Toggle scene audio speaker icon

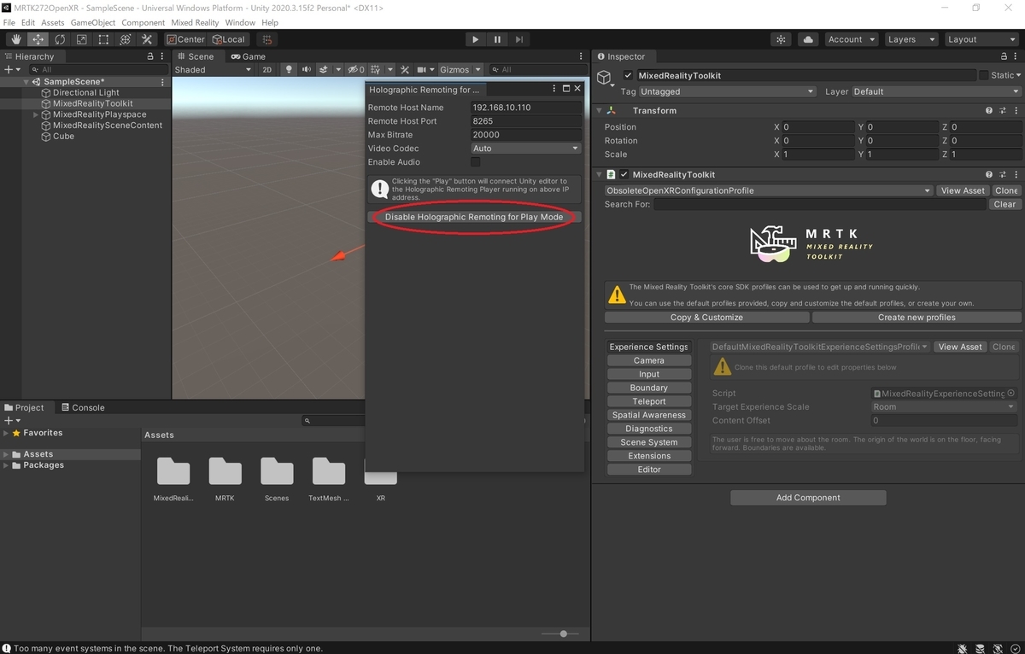[306, 69]
